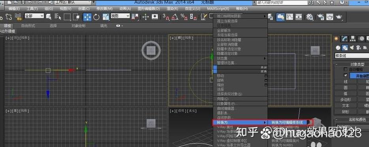Click Bind to Space Warp icon
Viewport: 369px width, 147px height.
(18, 17)
